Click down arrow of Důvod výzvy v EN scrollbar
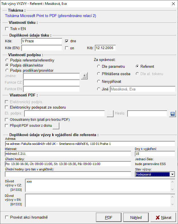Screen dimensions: 178x224 click(172, 204)
